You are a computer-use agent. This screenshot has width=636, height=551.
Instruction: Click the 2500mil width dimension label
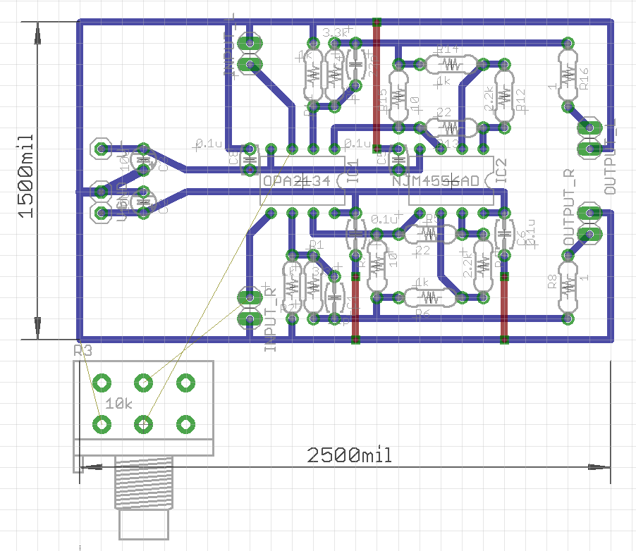point(349,455)
